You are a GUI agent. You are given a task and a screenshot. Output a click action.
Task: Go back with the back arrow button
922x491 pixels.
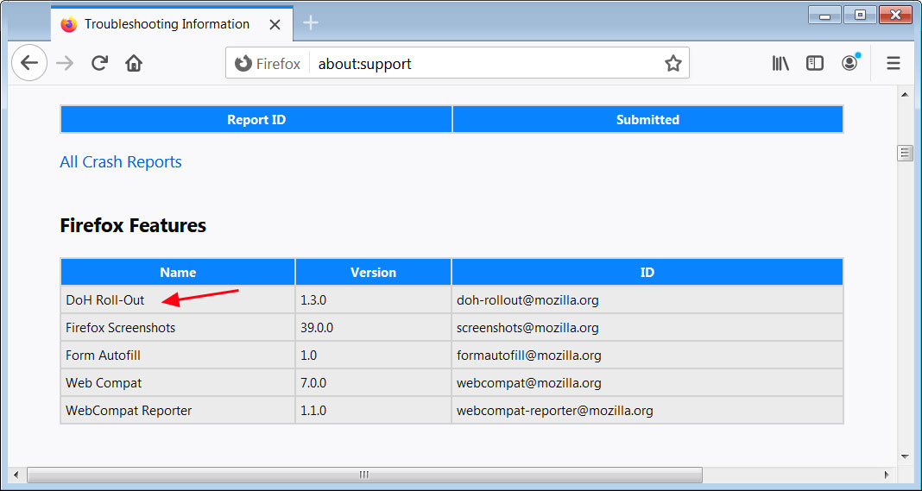click(x=28, y=63)
